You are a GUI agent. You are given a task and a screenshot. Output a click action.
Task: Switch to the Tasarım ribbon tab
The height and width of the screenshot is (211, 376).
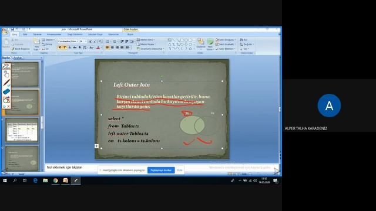coord(37,34)
